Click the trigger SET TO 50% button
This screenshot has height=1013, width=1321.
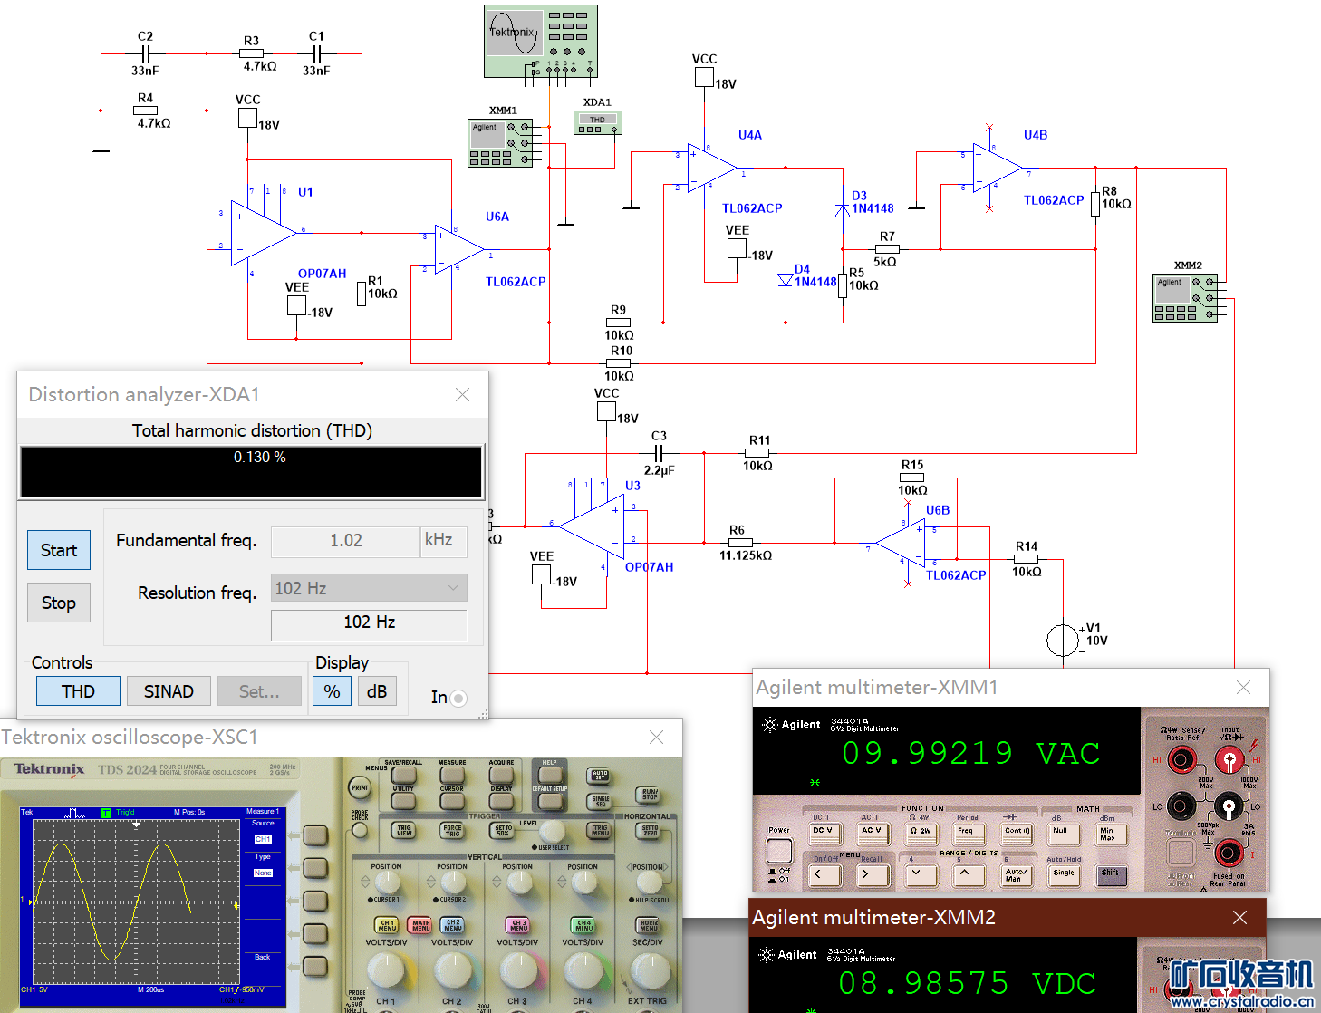click(502, 828)
